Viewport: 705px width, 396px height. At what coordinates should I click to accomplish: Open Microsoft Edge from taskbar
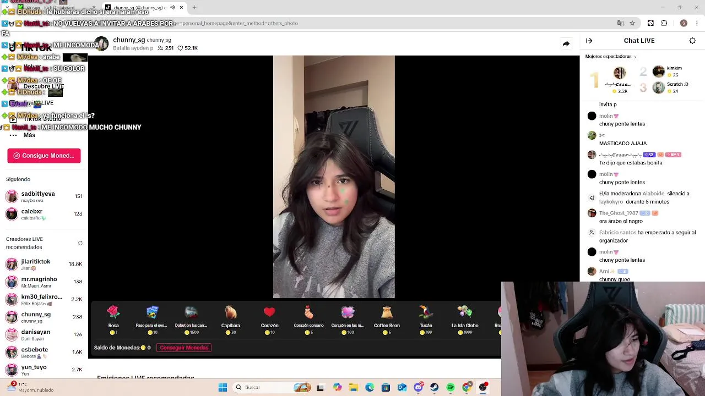tap(370, 387)
